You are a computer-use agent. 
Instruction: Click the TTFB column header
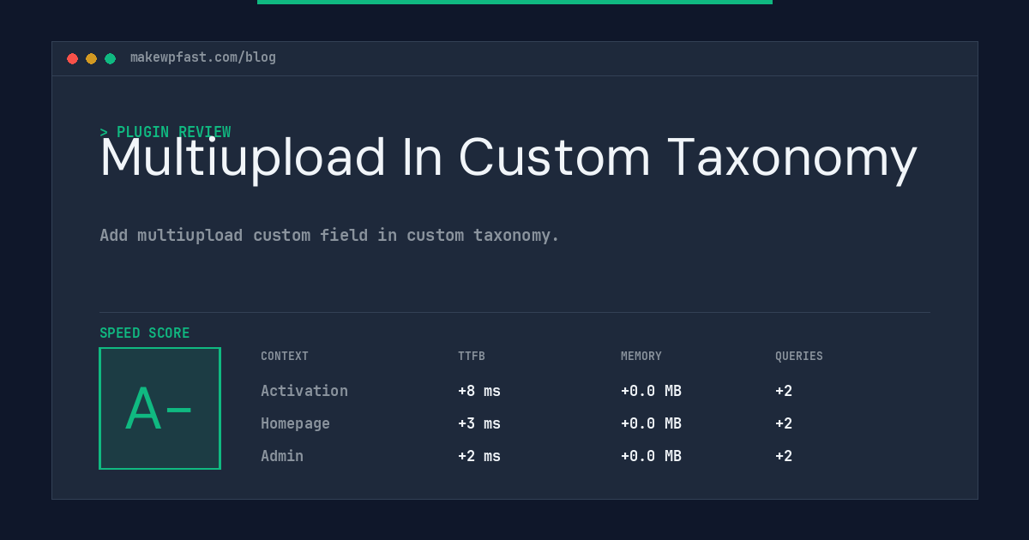coord(472,357)
